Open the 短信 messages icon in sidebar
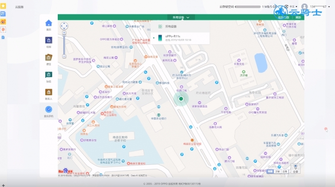The width and height of the screenshot is (335, 187). click(x=49, y=75)
